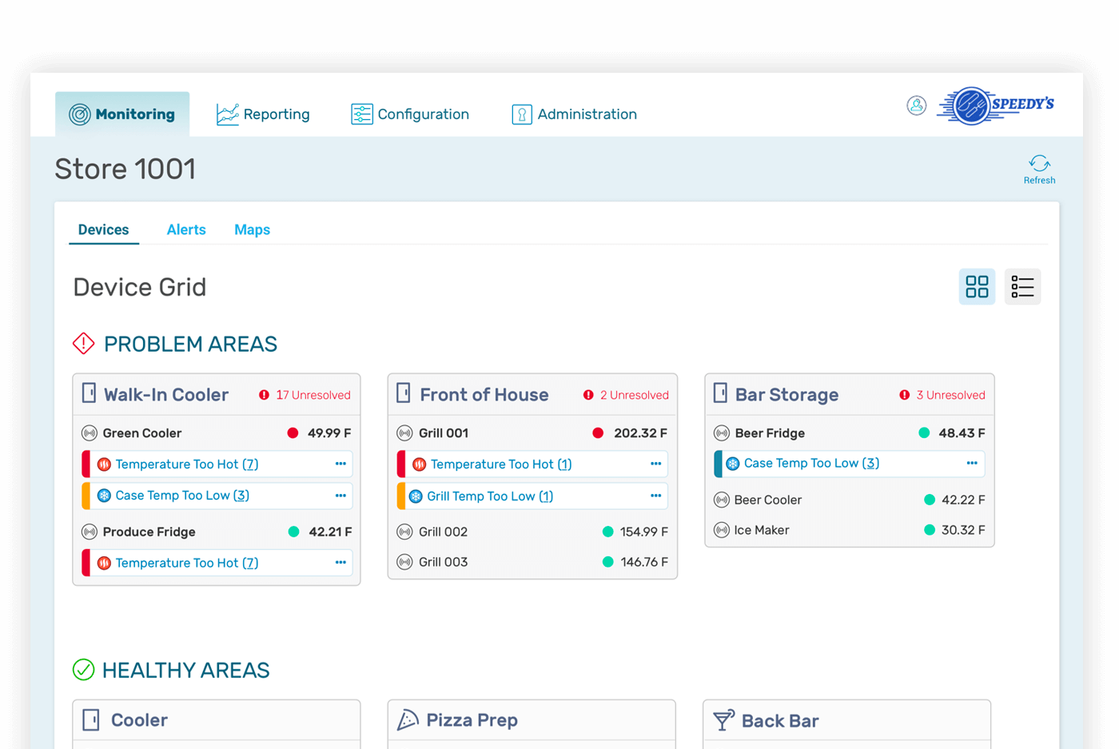
Task: Click the Grill 001 red status dot
Action: 597,433
